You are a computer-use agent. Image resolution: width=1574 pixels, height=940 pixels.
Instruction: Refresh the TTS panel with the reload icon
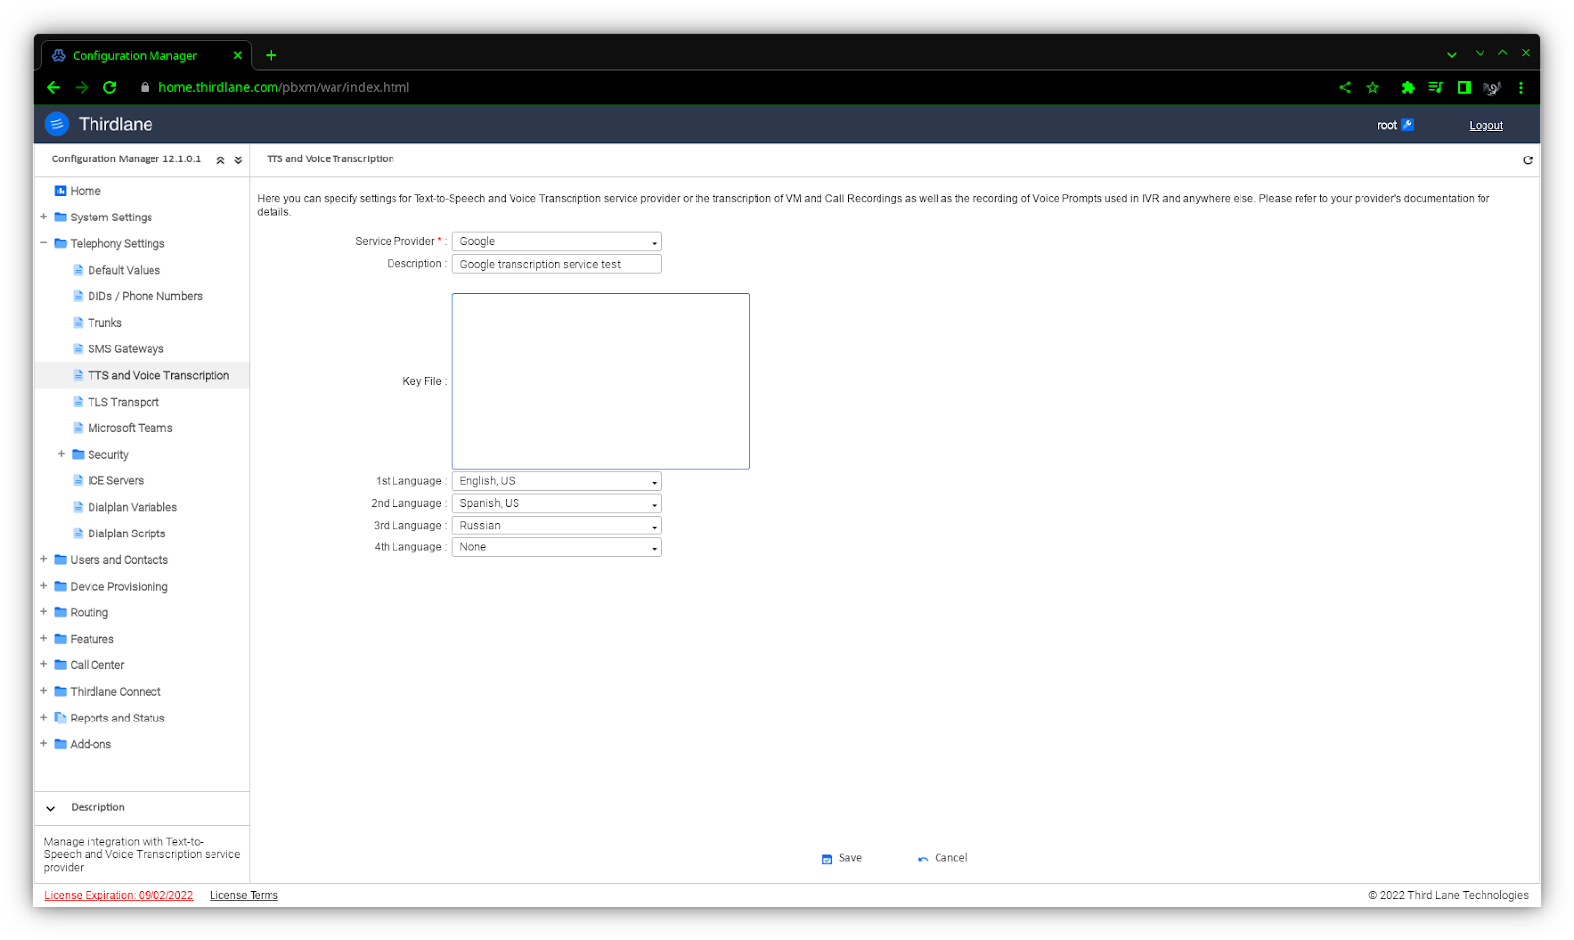point(1528,159)
